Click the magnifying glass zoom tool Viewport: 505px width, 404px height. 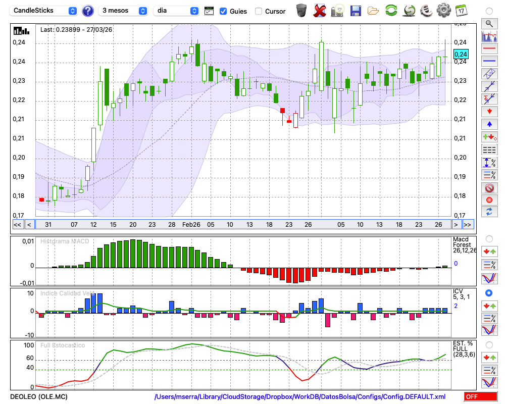tap(489, 23)
